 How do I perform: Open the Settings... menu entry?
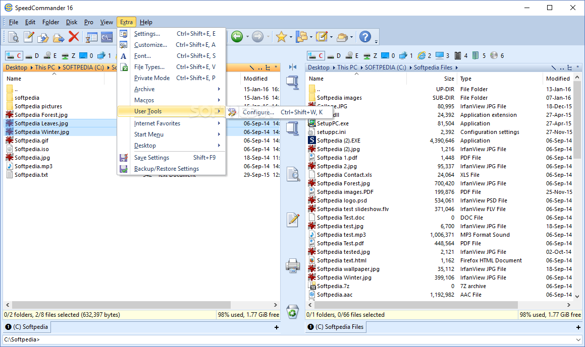click(172, 34)
